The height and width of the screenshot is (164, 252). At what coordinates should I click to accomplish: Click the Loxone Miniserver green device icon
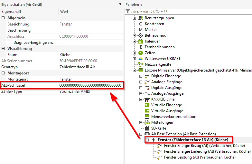tap(141, 70)
